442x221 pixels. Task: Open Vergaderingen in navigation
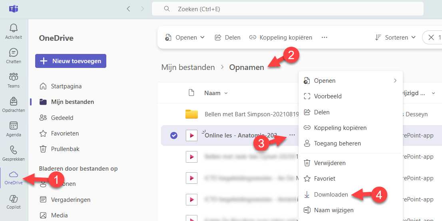(x=65, y=200)
